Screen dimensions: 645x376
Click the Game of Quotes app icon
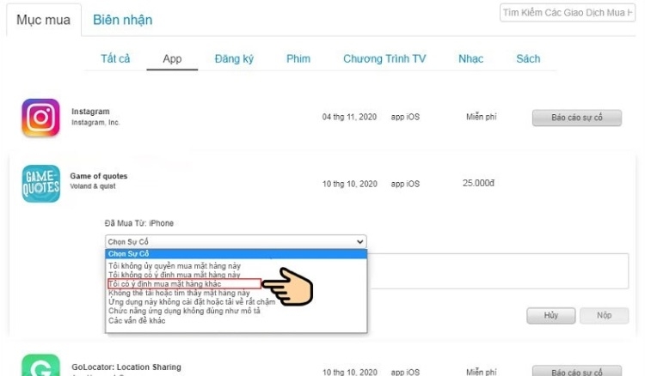pyautogui.click(x=40, y=184)
